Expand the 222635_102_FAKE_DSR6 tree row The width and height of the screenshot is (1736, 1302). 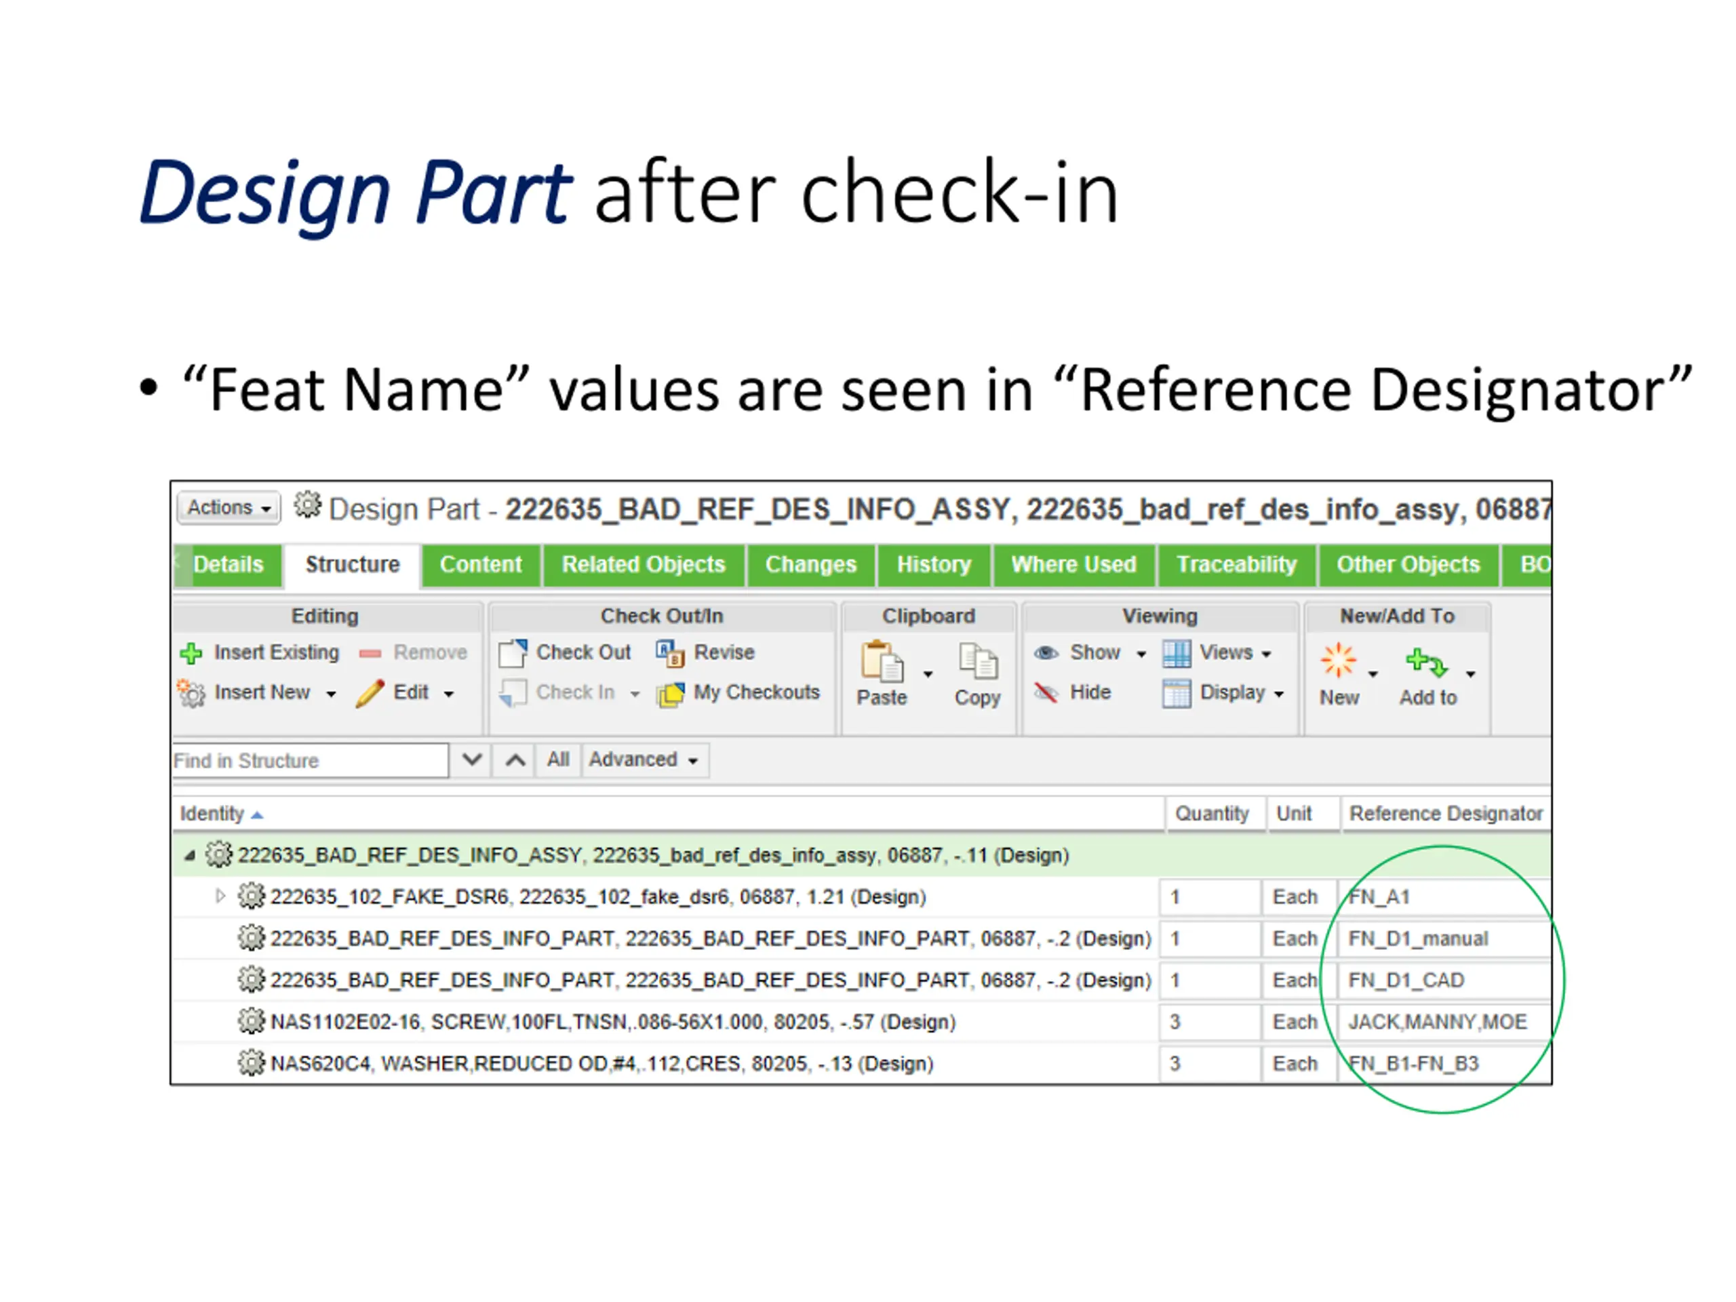(220, 896)
